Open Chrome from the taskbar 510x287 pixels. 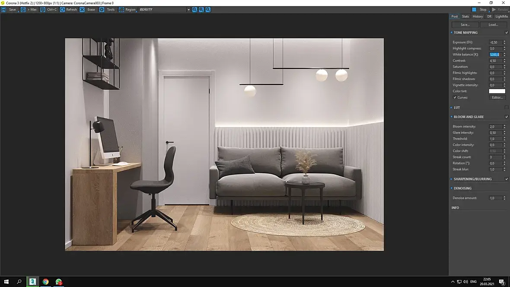(x=45, y=281)
